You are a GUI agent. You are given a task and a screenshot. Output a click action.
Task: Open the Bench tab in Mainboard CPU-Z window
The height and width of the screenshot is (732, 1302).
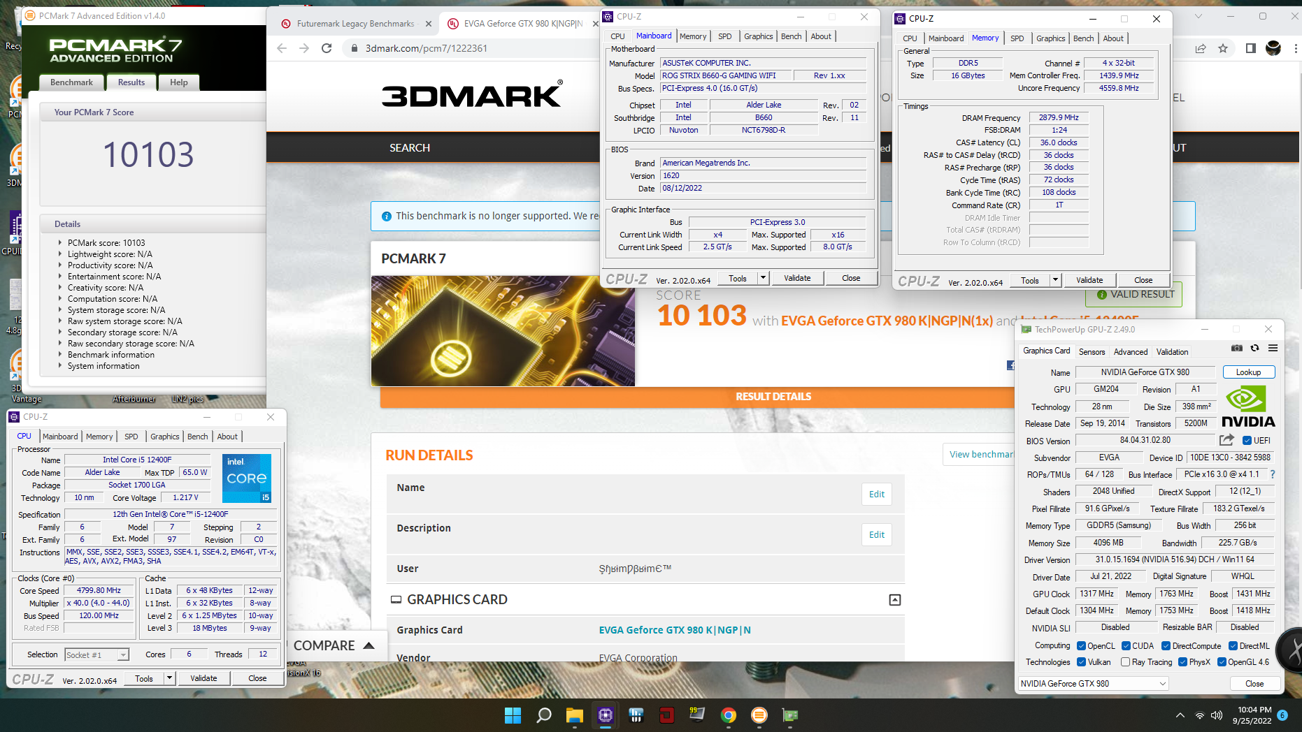(791, 36)
